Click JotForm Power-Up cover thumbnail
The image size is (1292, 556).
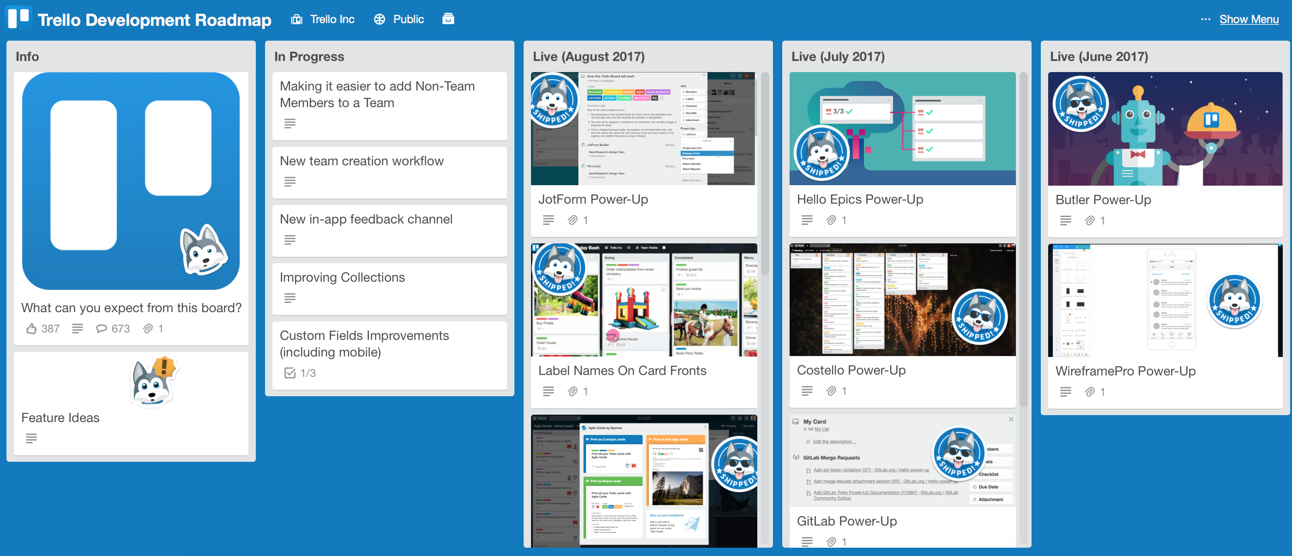pos(644,128)
